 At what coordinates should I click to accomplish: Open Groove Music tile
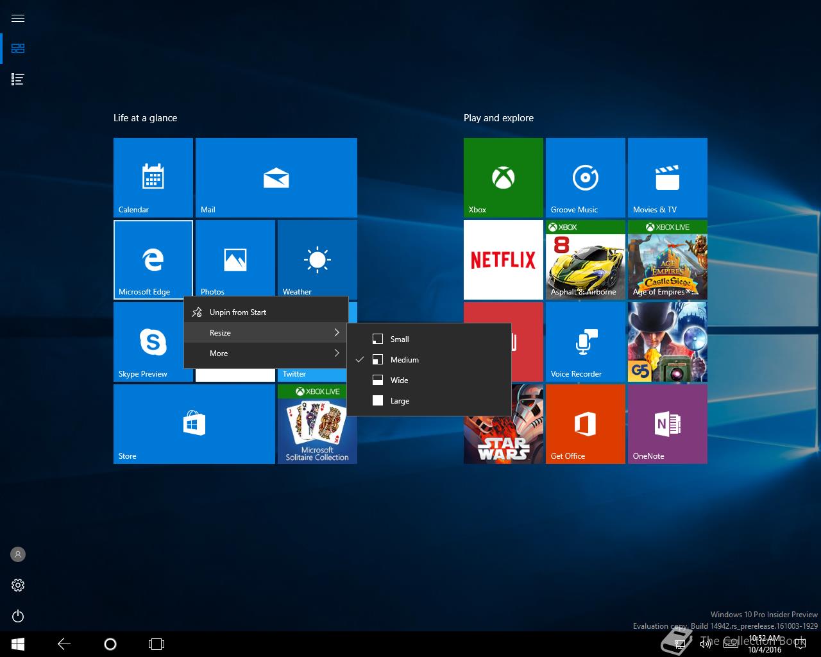pos(585,178)
